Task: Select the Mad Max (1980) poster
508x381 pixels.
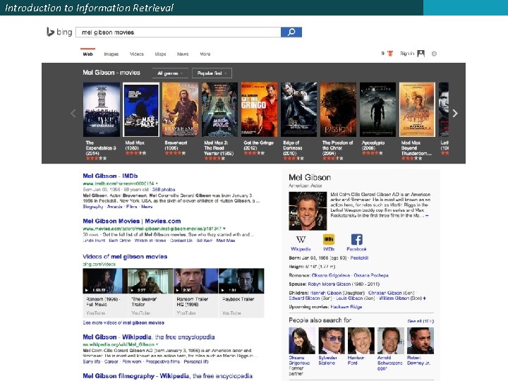Action: [x=141, y=109]
